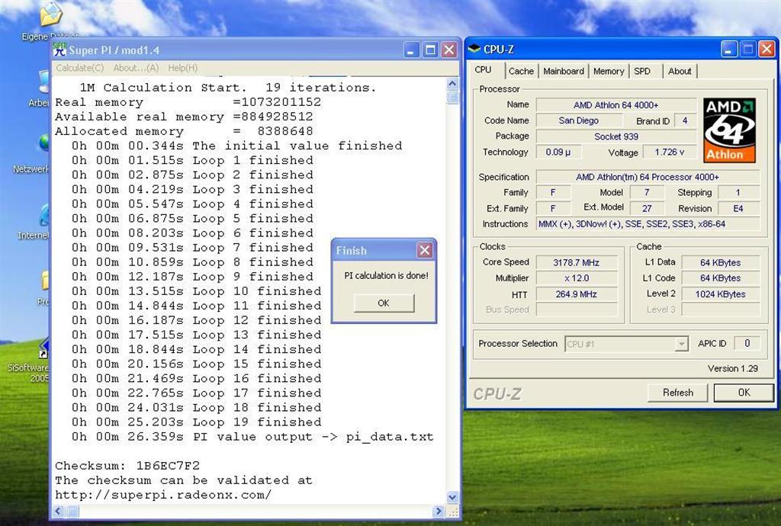Close the Finish dialog with its X

point(424,250)
